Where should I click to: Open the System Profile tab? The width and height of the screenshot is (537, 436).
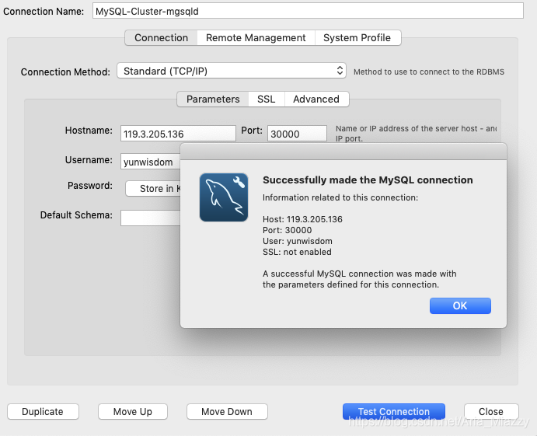357,37
